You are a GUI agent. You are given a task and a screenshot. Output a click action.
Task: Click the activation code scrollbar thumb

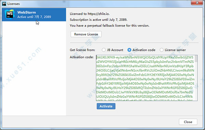(x=196, y=58)
